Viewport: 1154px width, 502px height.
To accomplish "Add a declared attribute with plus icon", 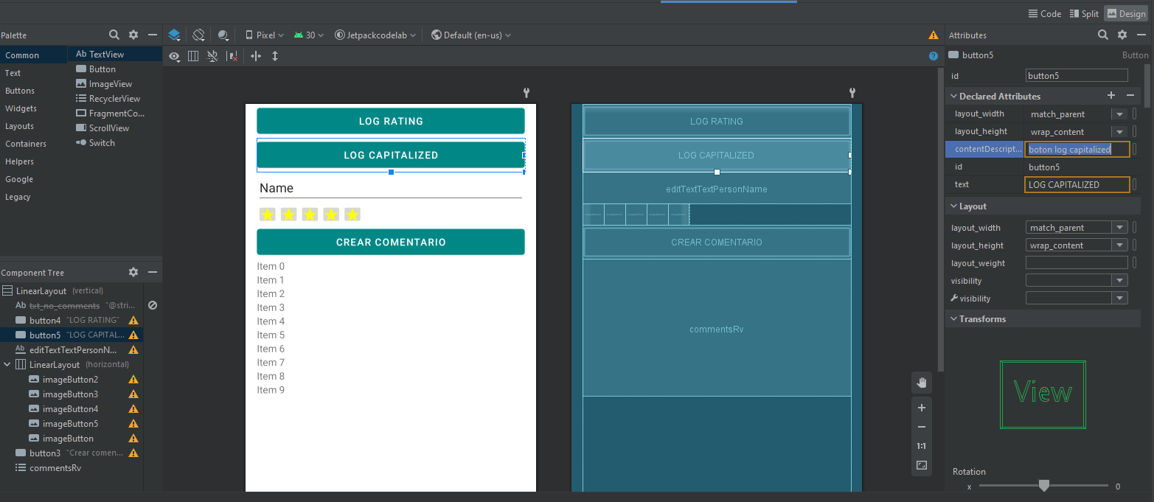I will pos(1111,96).
